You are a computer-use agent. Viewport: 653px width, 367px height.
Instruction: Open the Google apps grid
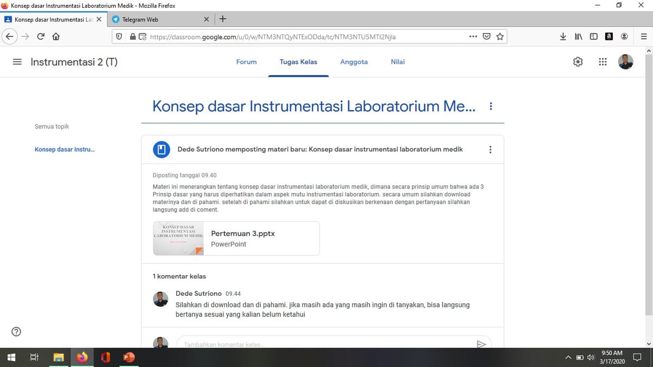click(x=602, y=62)
